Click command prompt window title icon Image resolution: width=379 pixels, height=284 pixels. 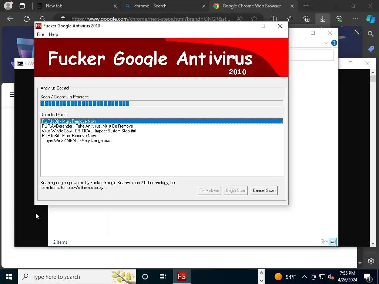[x=20, y=64]
